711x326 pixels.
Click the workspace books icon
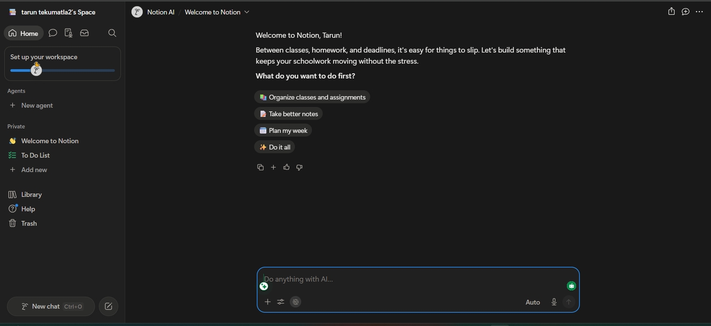(x=12, y=12)
